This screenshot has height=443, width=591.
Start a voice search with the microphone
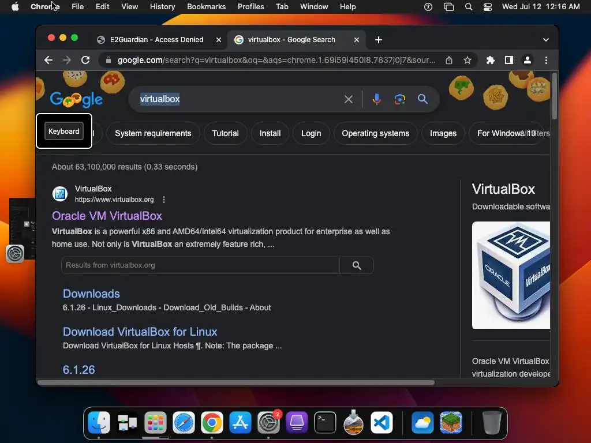coord(376,99)
